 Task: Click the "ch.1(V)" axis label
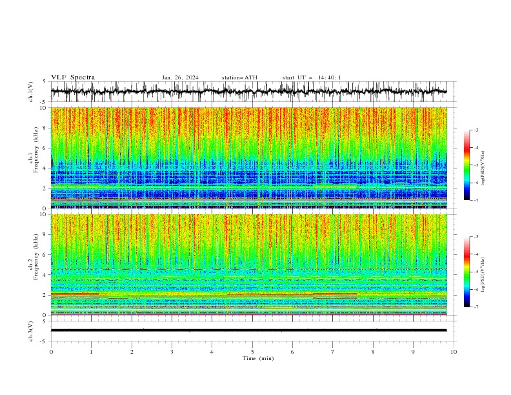click(x=31, y=92)
